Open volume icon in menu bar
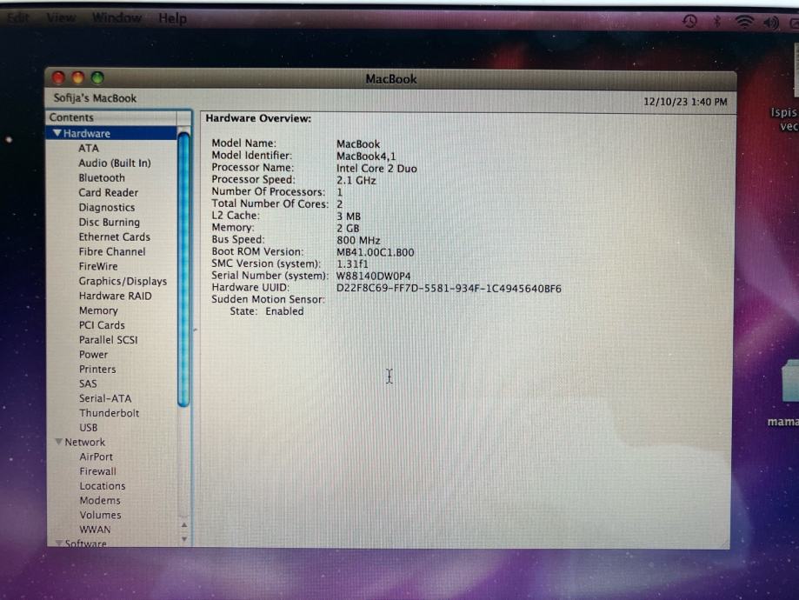This screenshot has width=799, height=600. pos(771,23)
